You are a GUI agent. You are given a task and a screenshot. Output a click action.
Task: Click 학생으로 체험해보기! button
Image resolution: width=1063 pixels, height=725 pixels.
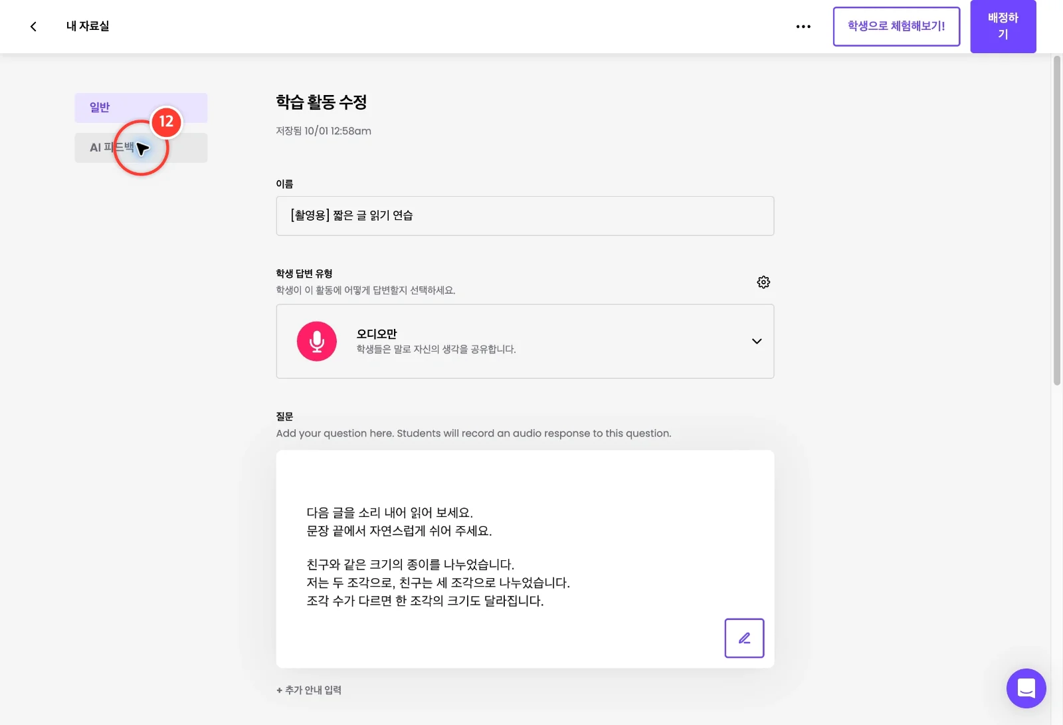click(896, 27)
